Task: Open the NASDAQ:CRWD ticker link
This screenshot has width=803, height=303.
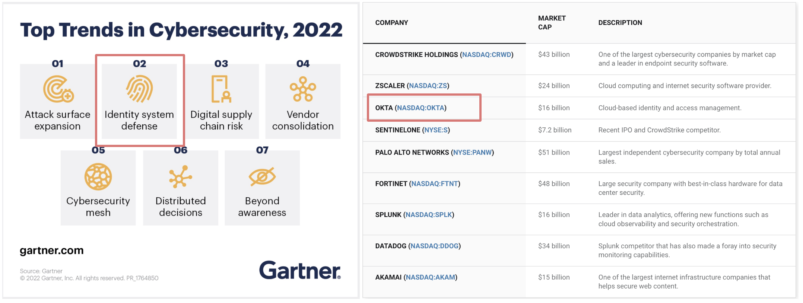Action: pyautogui.click(x=486, y=55)
